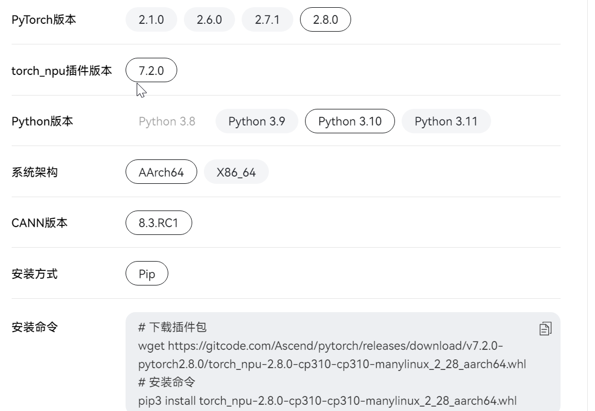This screenshot has height=411, width=595.
Task: Select PyTorch version 2.1.0
Action: [151, 19]
